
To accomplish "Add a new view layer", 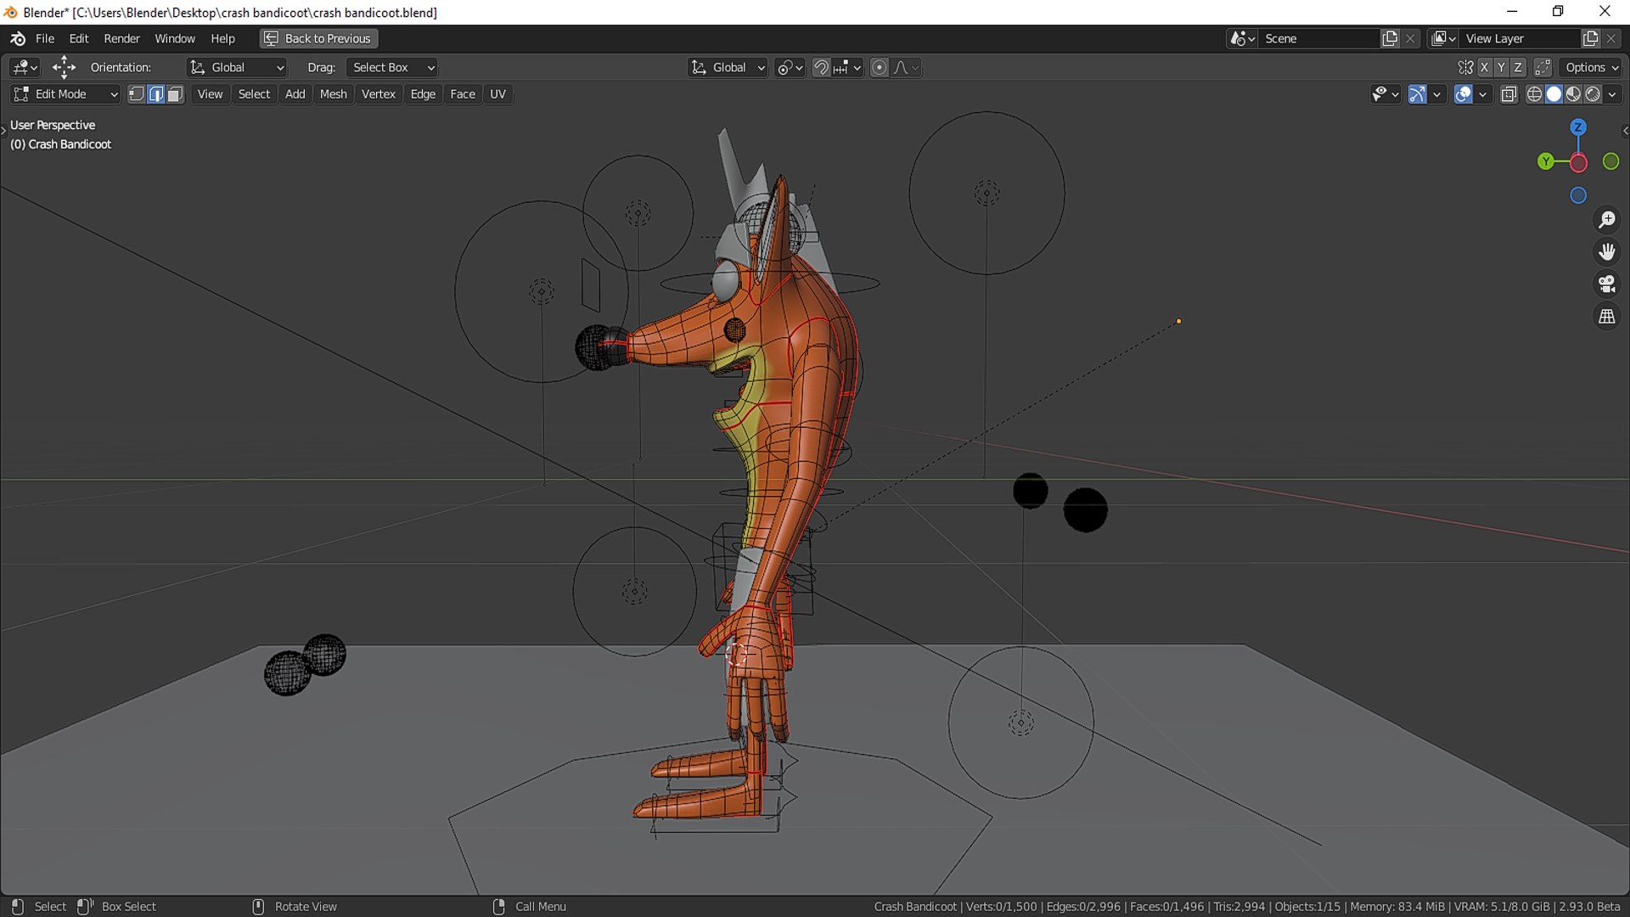I will pos(1590,38).
